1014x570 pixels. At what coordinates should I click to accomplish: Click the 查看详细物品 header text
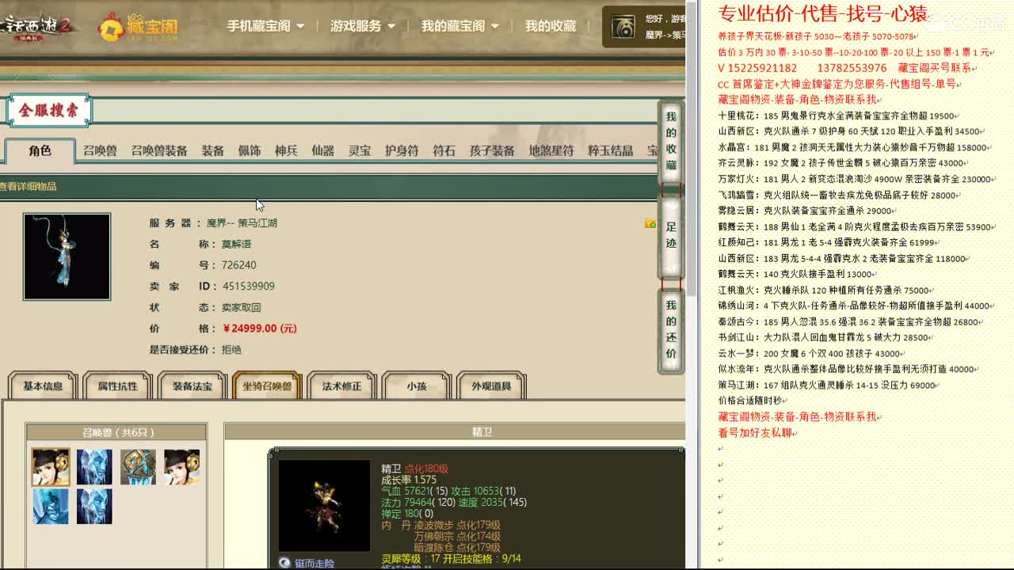(x=29, y=187)
